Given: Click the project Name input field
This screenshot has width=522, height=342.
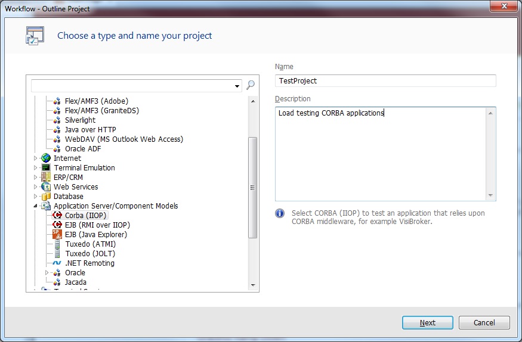Looking at the screenshot, I should click(x=385, y=81).
